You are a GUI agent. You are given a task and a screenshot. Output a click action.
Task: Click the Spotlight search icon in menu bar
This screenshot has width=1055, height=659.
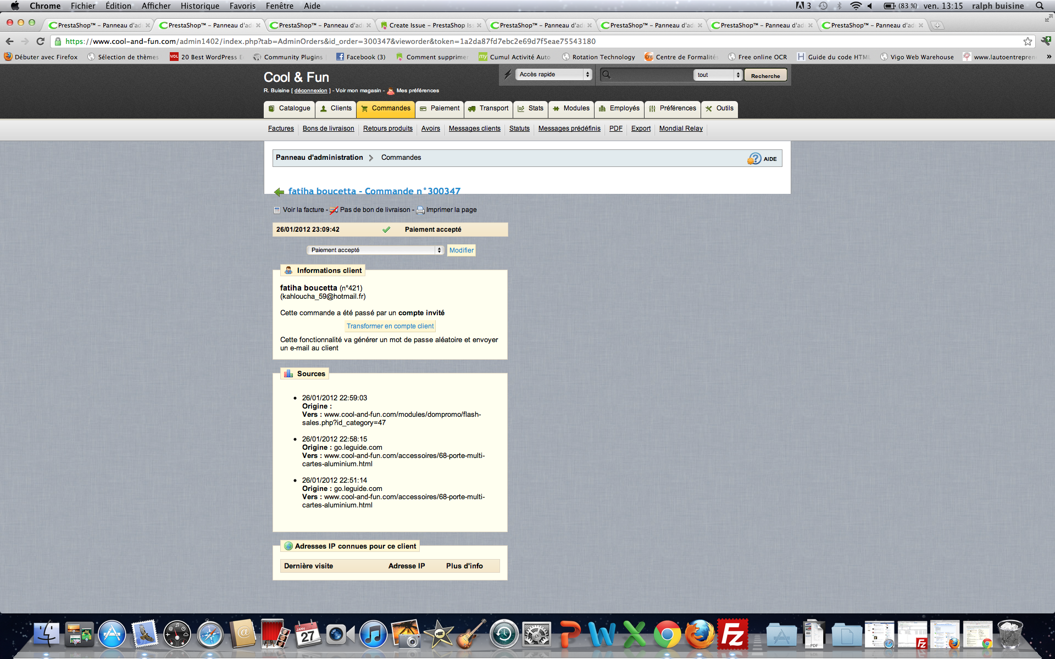[x=1040, y=6]
